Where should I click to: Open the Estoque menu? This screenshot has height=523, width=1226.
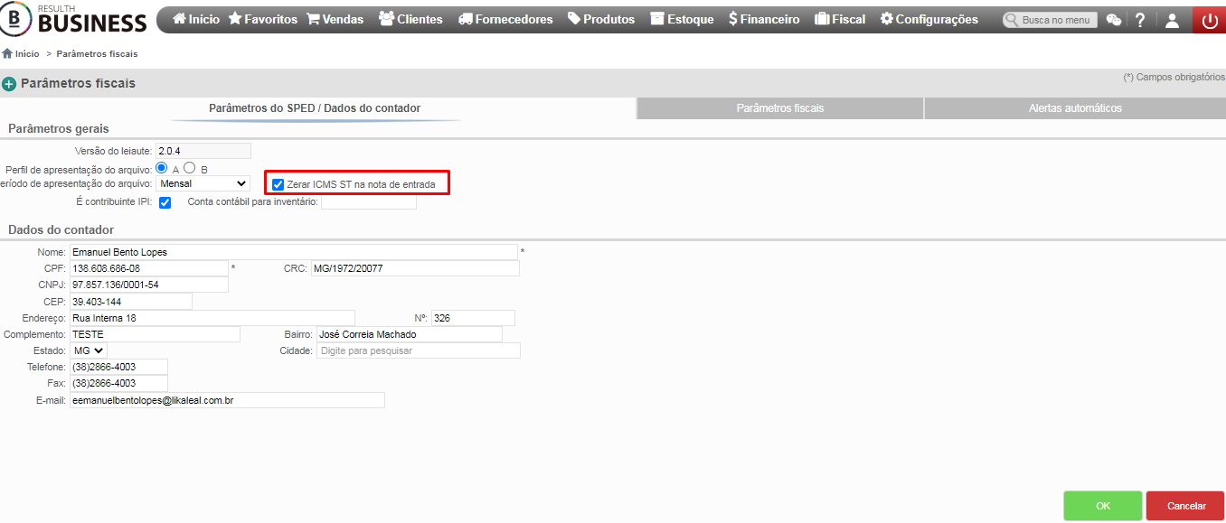pyautogui.click(x=682, y=19)
